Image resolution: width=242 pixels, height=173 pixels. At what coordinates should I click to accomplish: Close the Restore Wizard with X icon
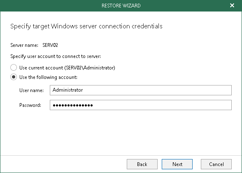[232, 5]
